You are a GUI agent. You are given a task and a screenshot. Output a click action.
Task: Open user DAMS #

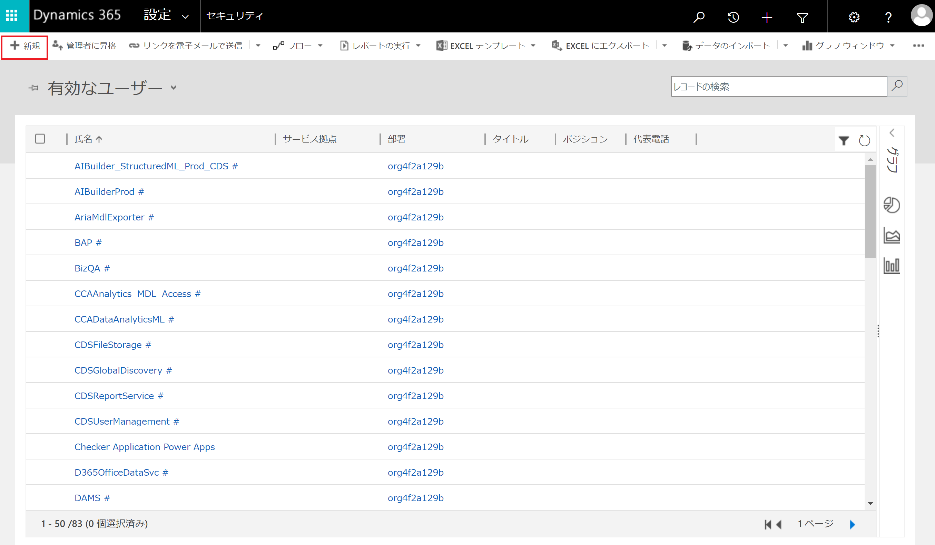92,498
